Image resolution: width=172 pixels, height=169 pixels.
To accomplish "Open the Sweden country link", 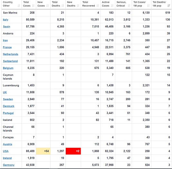I will click(8, 99).
